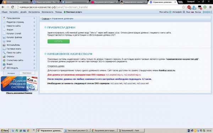
Task: Open the Опросы bar chart icon
Action: (x=4, y=56)
